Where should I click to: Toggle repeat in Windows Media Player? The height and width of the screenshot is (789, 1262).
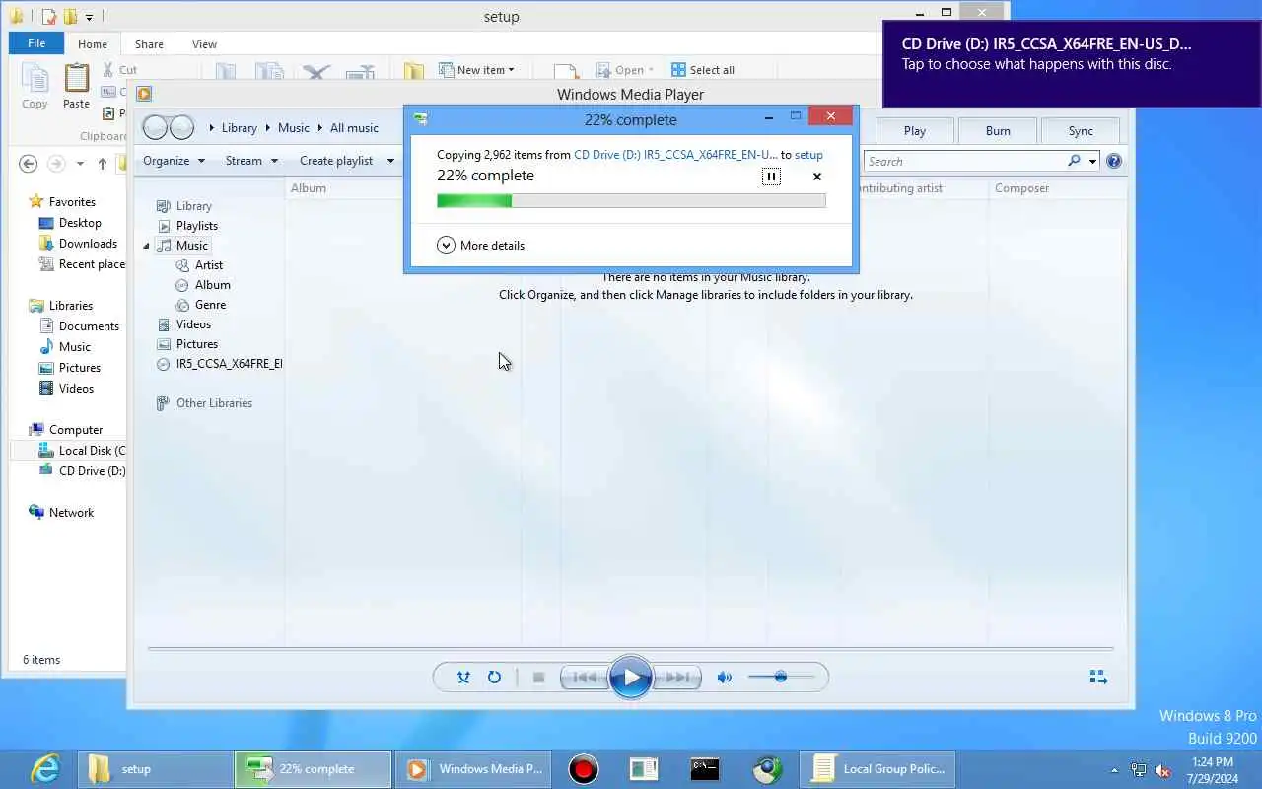(x=494, y=678)
